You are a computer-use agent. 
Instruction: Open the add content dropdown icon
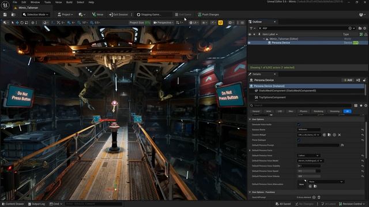coord(82,14)
